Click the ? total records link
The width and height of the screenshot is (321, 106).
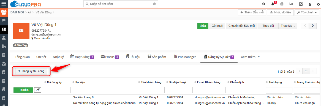293,72
